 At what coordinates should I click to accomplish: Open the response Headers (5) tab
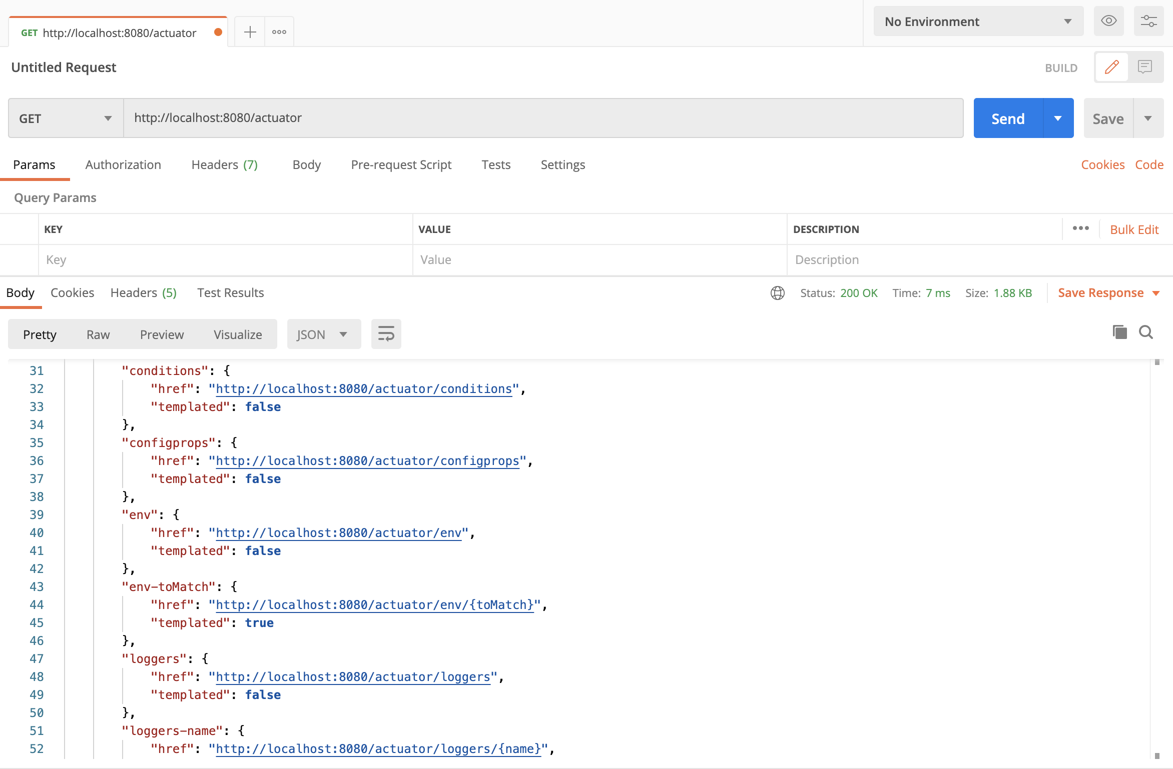click(143, 293)
